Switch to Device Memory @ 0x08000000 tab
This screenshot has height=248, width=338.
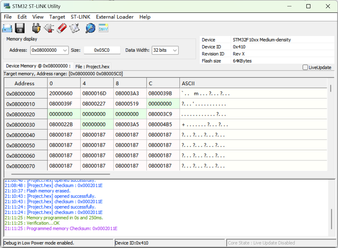[x=38, y=66]
